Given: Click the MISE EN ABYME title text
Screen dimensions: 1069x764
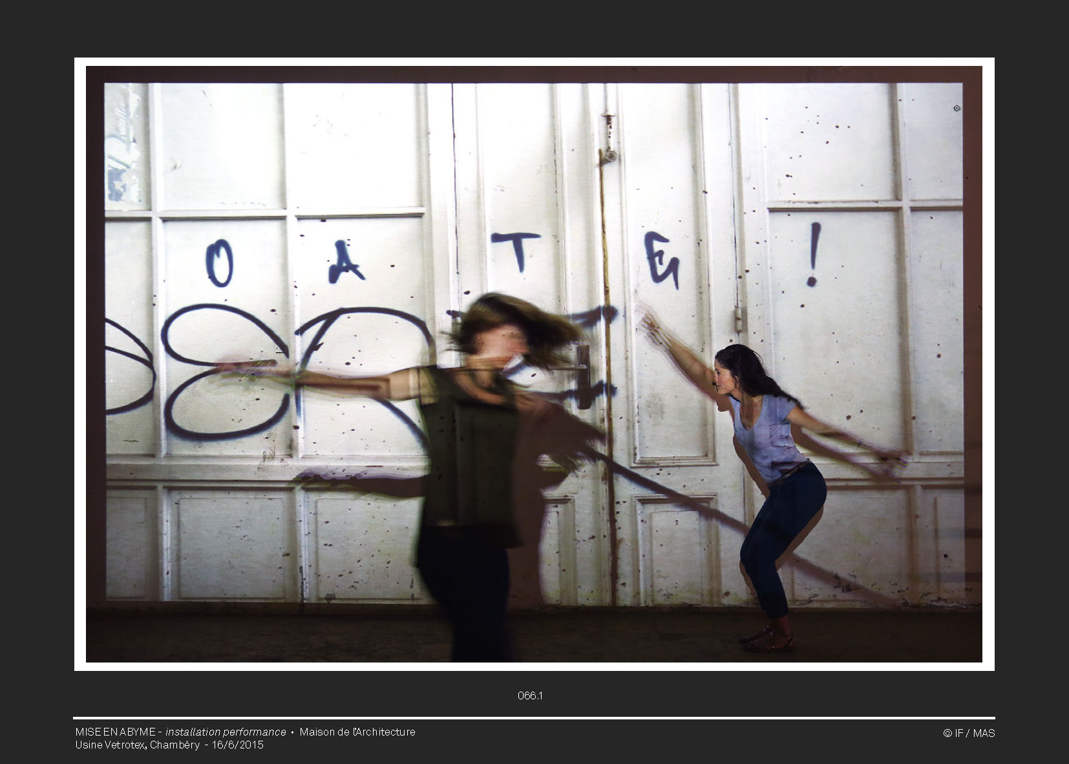Looking at the screenshot, I should point(115,732).
